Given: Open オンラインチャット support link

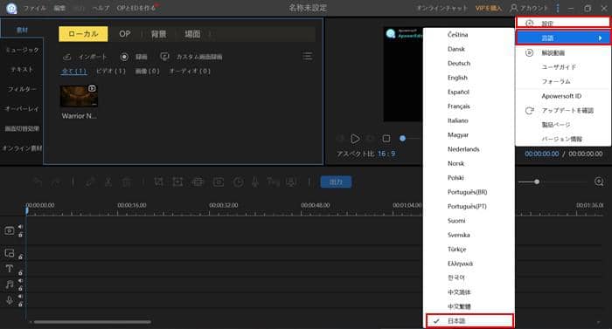Looking at the screenshot, I should click(442, 8).
